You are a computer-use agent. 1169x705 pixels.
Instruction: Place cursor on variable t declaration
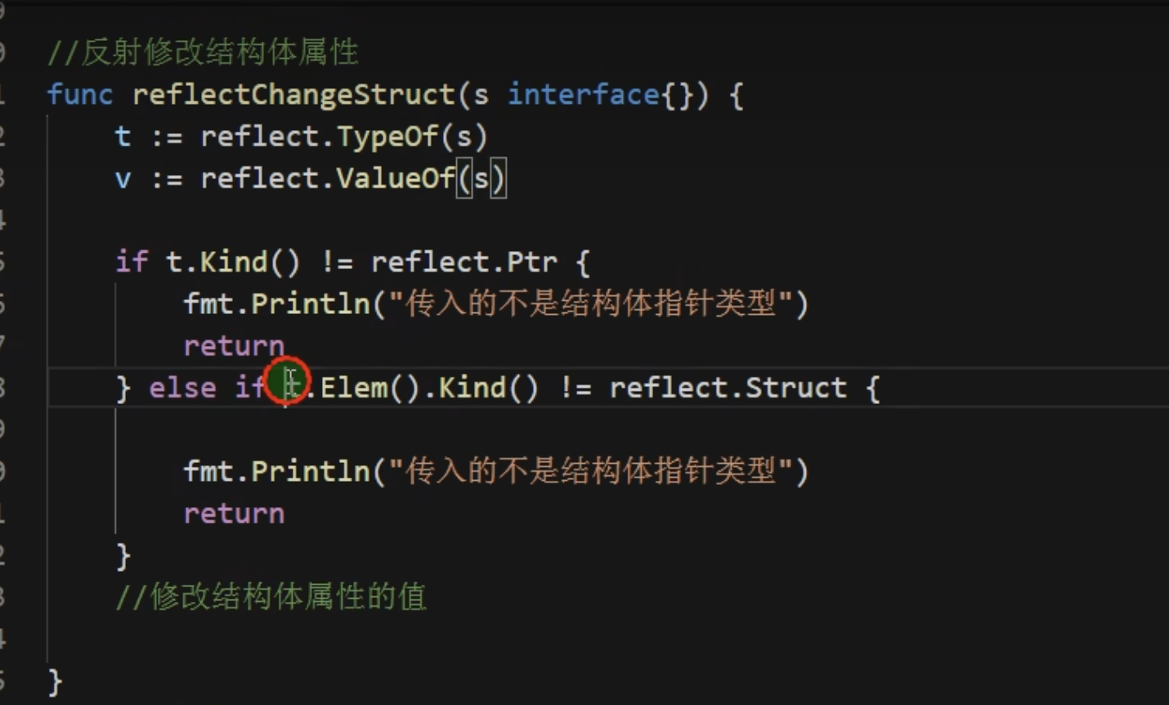click(x=123, y=137)
